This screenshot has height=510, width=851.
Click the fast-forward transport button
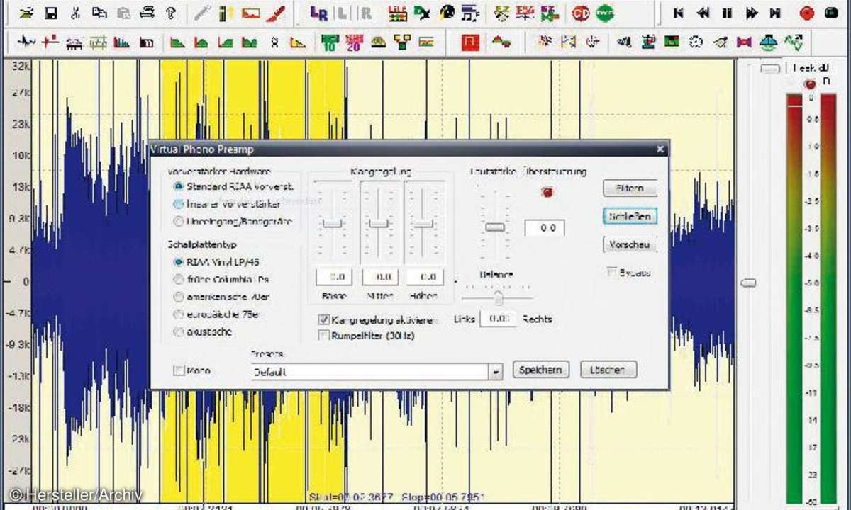pyautogui.click(x=751, y=13)
